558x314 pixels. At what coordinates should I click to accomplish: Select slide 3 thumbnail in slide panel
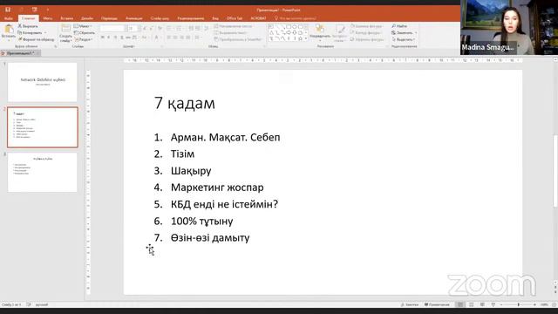(x=43, y=173)
